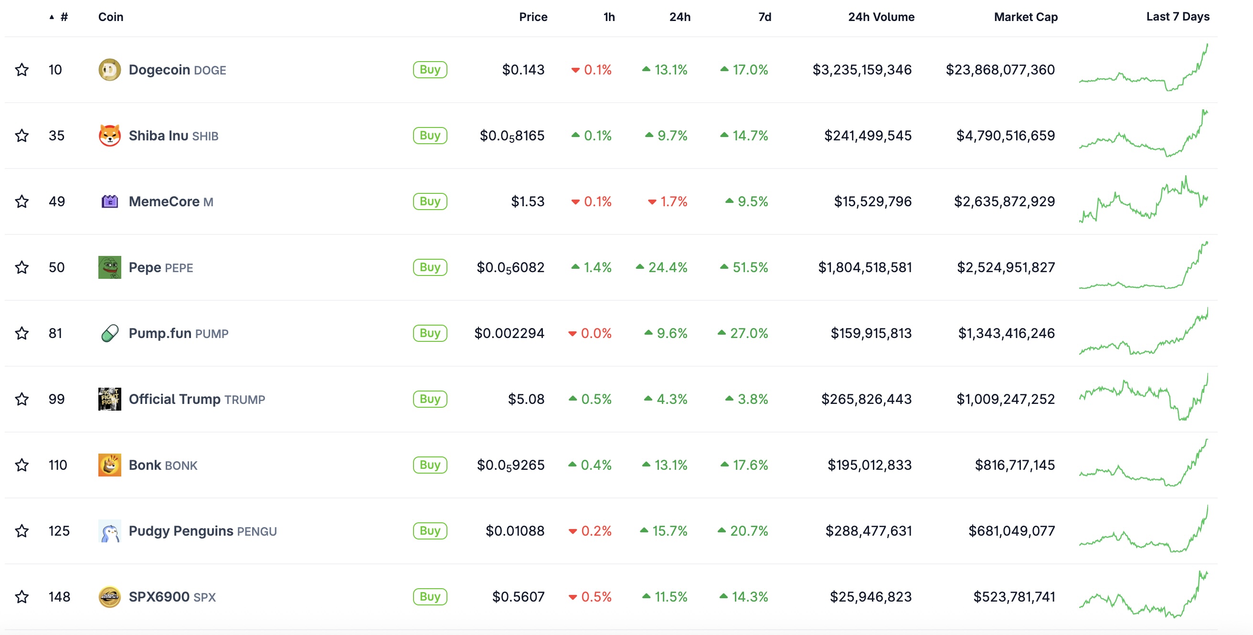Image resolution: width=1253 pixels, height=635 pixels.
Task: Click the Pudgy Penguins logo icon
Action: [109, 530]
